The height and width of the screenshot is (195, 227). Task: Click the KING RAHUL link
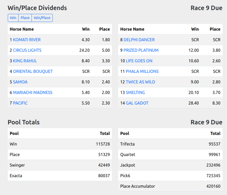click(25, 61)
